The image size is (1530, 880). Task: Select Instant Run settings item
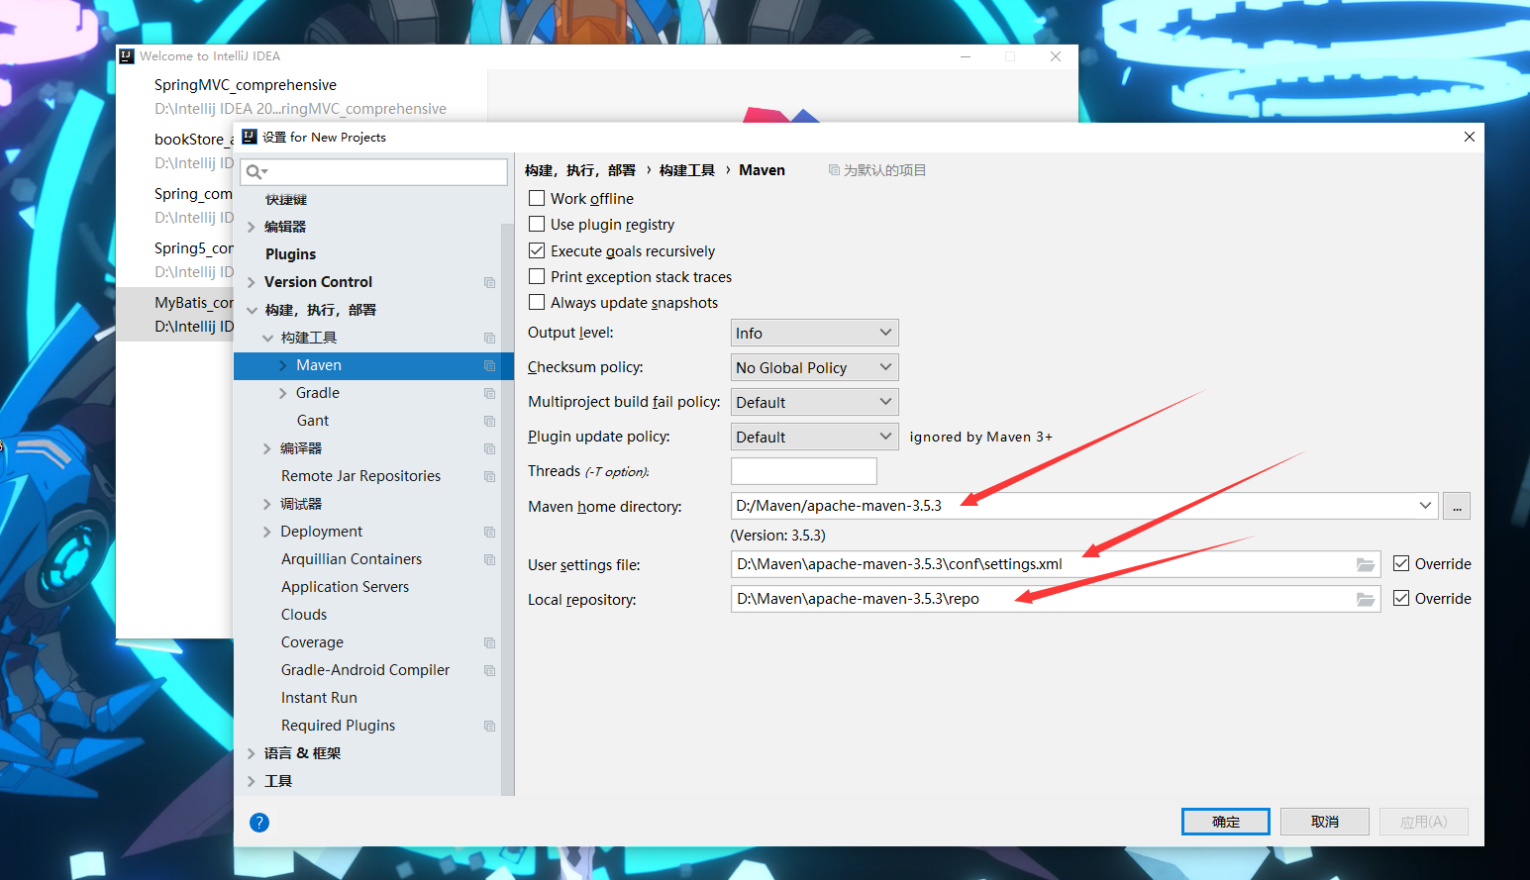[319, 698]
